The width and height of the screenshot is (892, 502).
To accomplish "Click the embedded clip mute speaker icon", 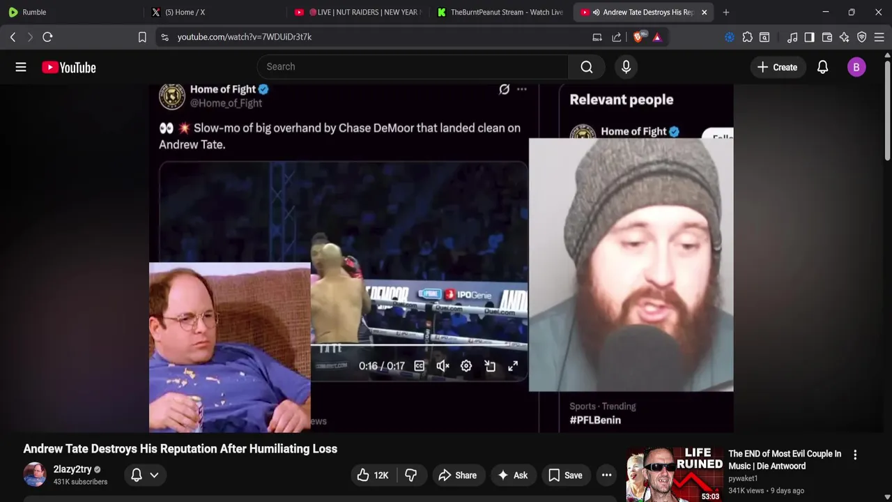I will 443,366.
